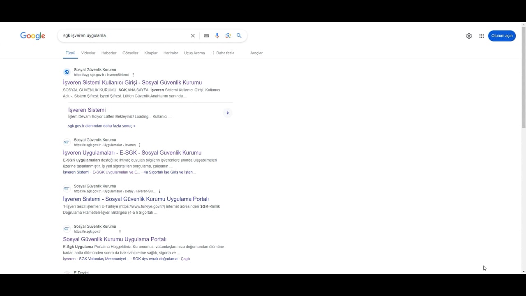Open the İşveren Sistemi sitelink title
This screenshot has width=526, height=296.
[87, 110]
